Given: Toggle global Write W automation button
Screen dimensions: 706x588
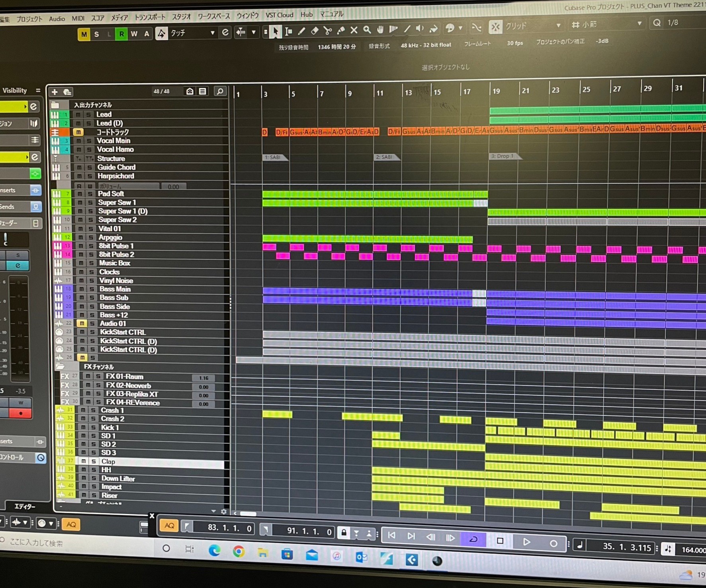Looking at the screenshot, I should point(134,34).
